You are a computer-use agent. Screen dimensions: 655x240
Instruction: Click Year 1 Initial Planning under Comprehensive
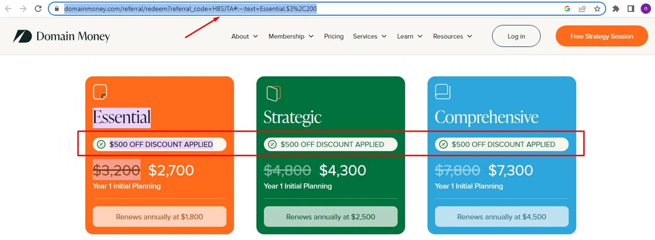(x=469, y=186)
